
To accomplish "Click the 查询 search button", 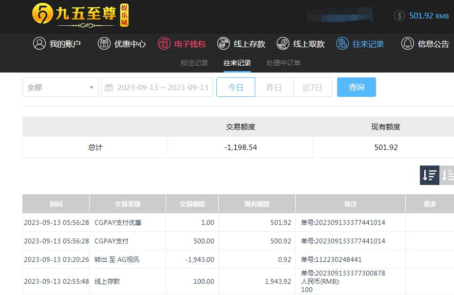I will click(x=357, y=87).
